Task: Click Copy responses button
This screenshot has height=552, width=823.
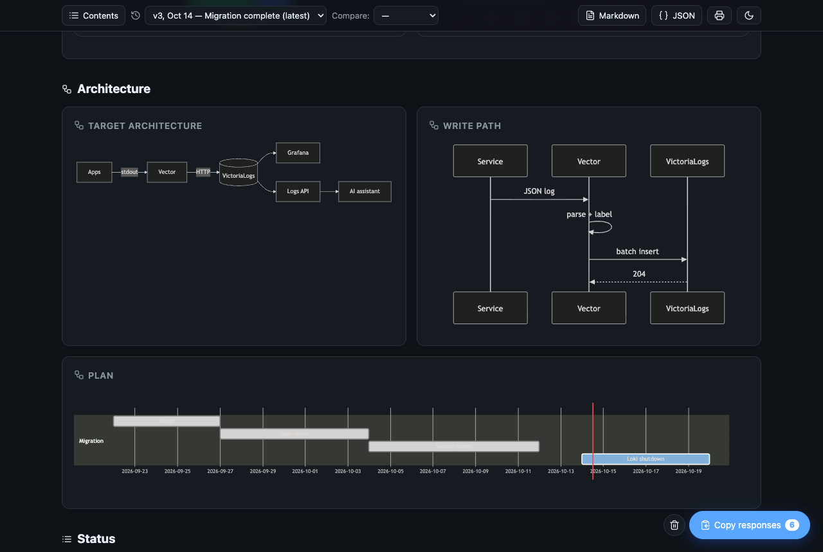Action: pos(749,525)
